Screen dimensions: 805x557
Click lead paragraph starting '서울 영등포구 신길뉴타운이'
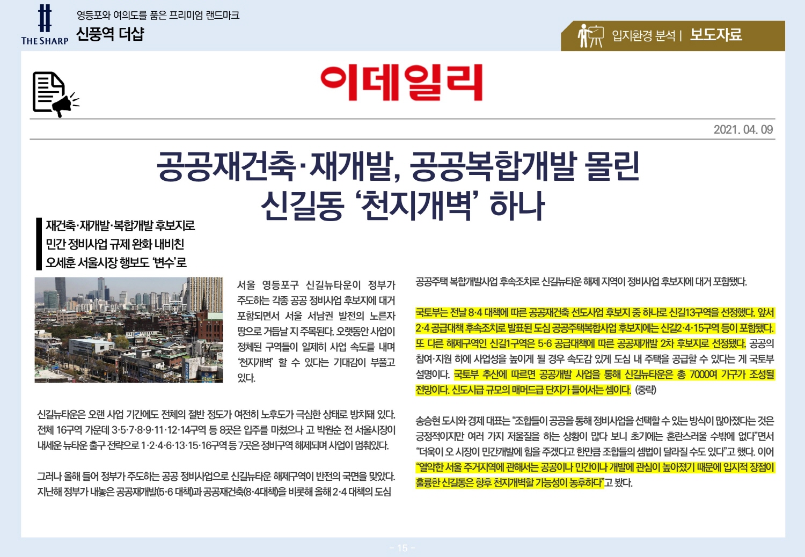coord(316,331)
